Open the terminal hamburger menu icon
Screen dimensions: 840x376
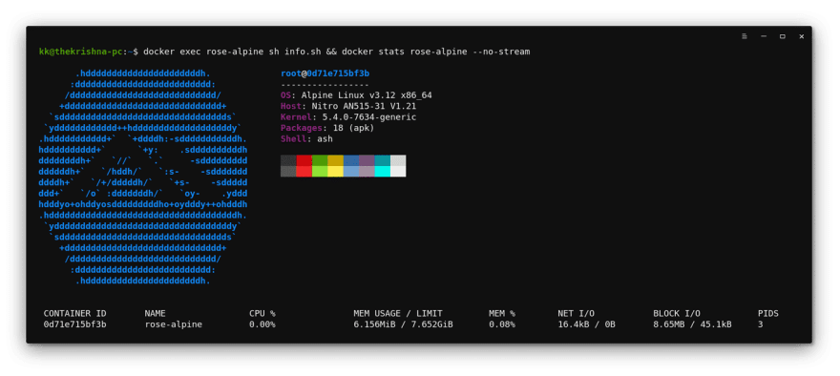pyautogui.click(x=745, y=36)
